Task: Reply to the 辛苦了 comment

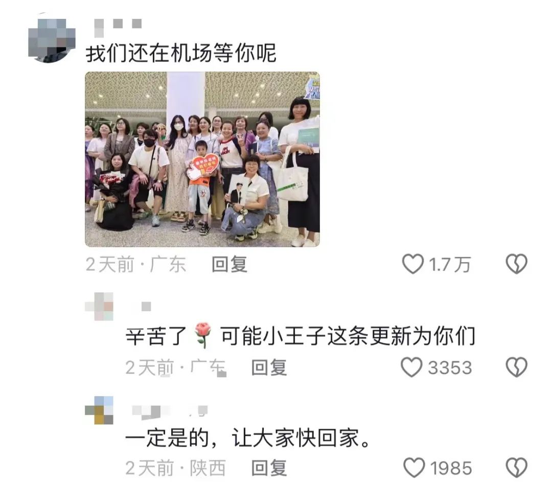Action: click(x=269, y=367)
